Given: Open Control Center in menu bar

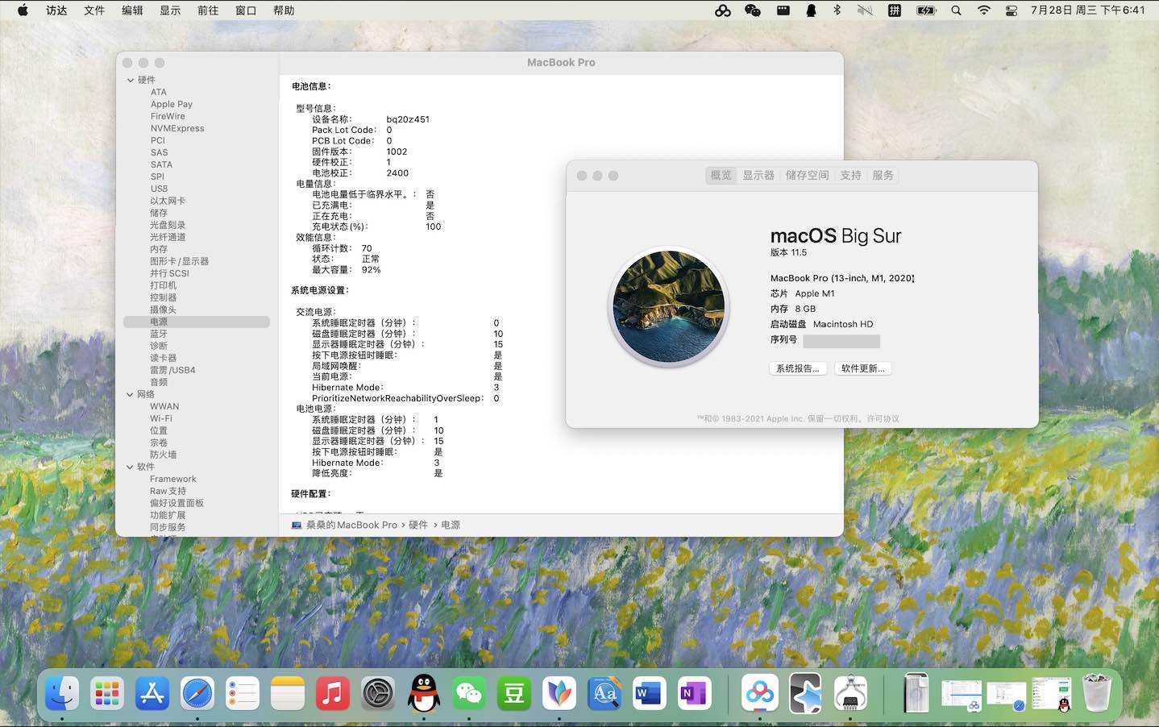Looking at the screenshot, I should (1012, 10).
